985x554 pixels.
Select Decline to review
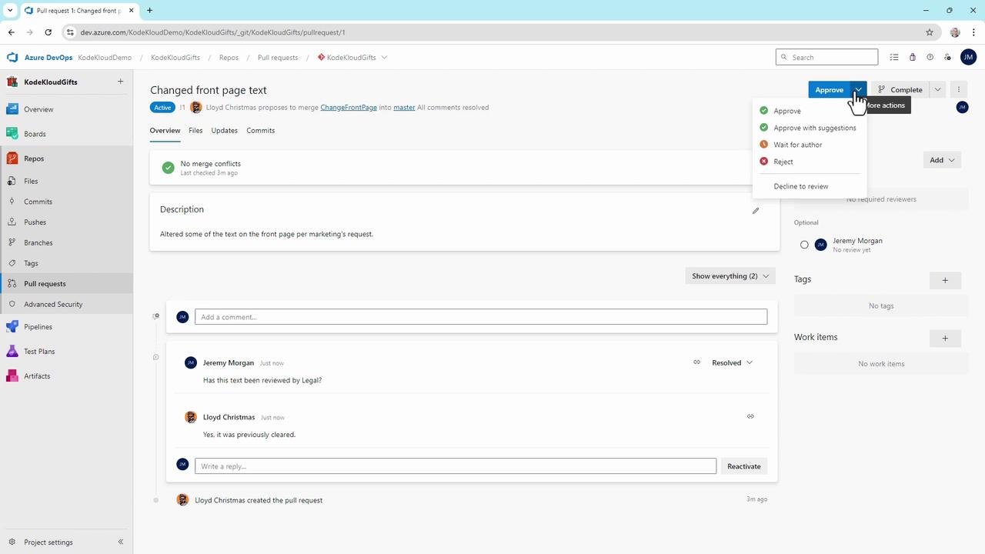pos(810,186)
